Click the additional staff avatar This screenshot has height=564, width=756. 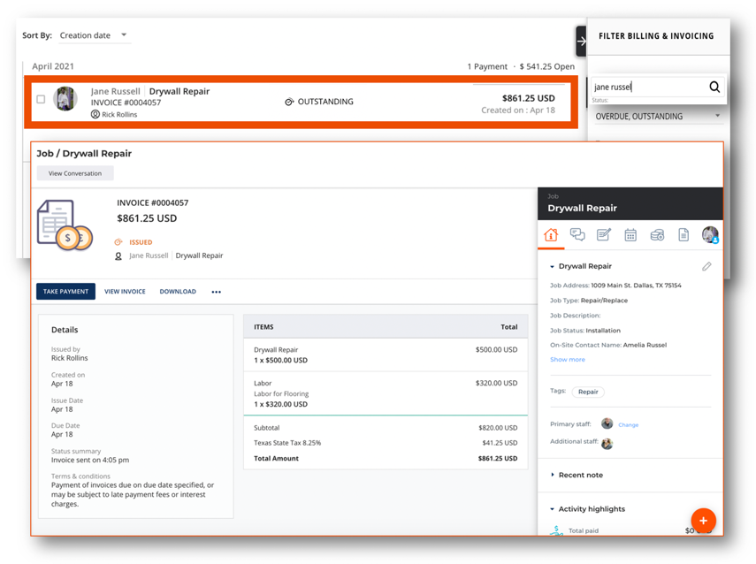pyautogui.click(x=607, y=444)
